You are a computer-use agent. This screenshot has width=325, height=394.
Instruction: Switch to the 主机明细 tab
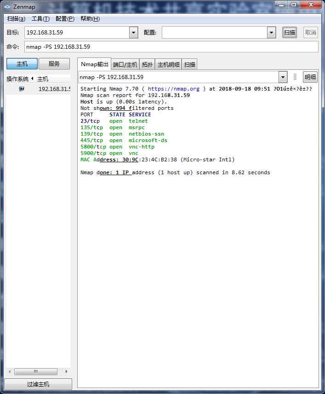pos(168,64)
